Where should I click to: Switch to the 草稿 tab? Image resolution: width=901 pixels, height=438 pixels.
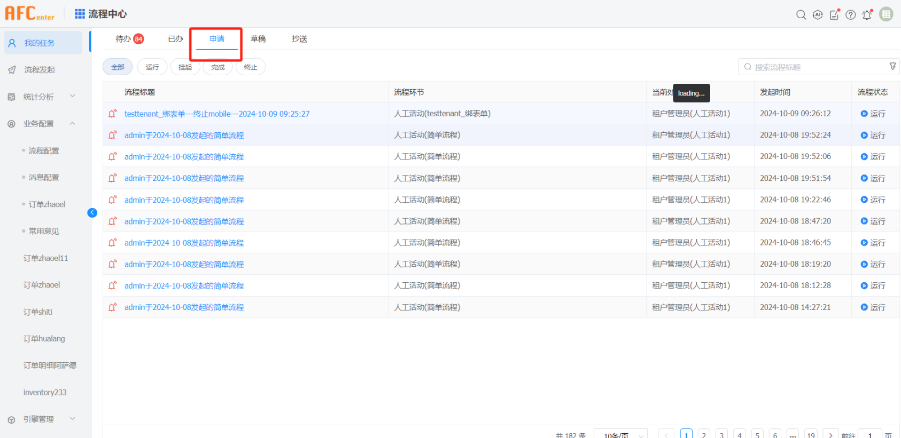point(258,39)
